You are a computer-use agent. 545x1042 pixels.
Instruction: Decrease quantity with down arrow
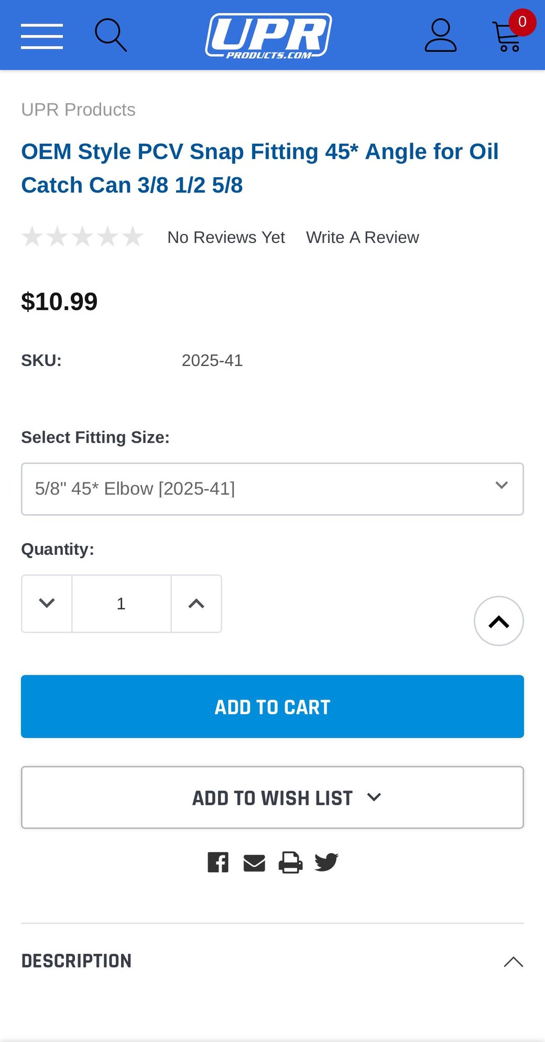[47, 604]
